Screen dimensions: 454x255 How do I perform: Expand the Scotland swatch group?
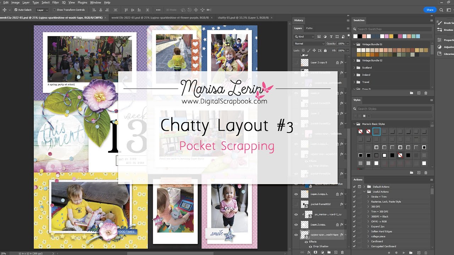point(354,68)
